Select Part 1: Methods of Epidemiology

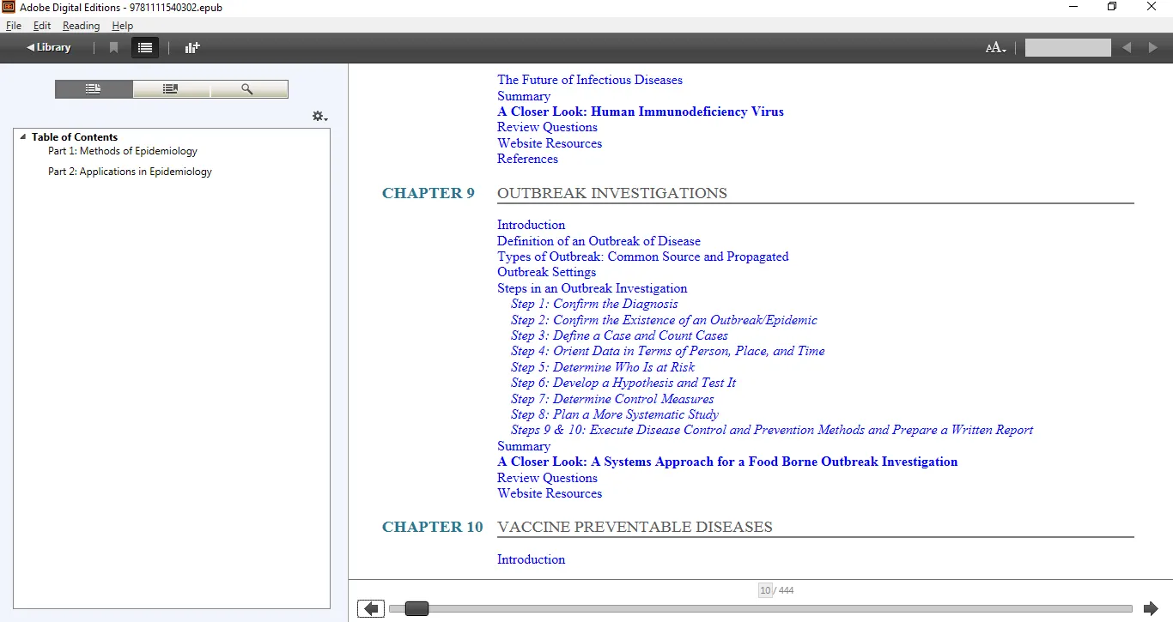coord(123,151)
